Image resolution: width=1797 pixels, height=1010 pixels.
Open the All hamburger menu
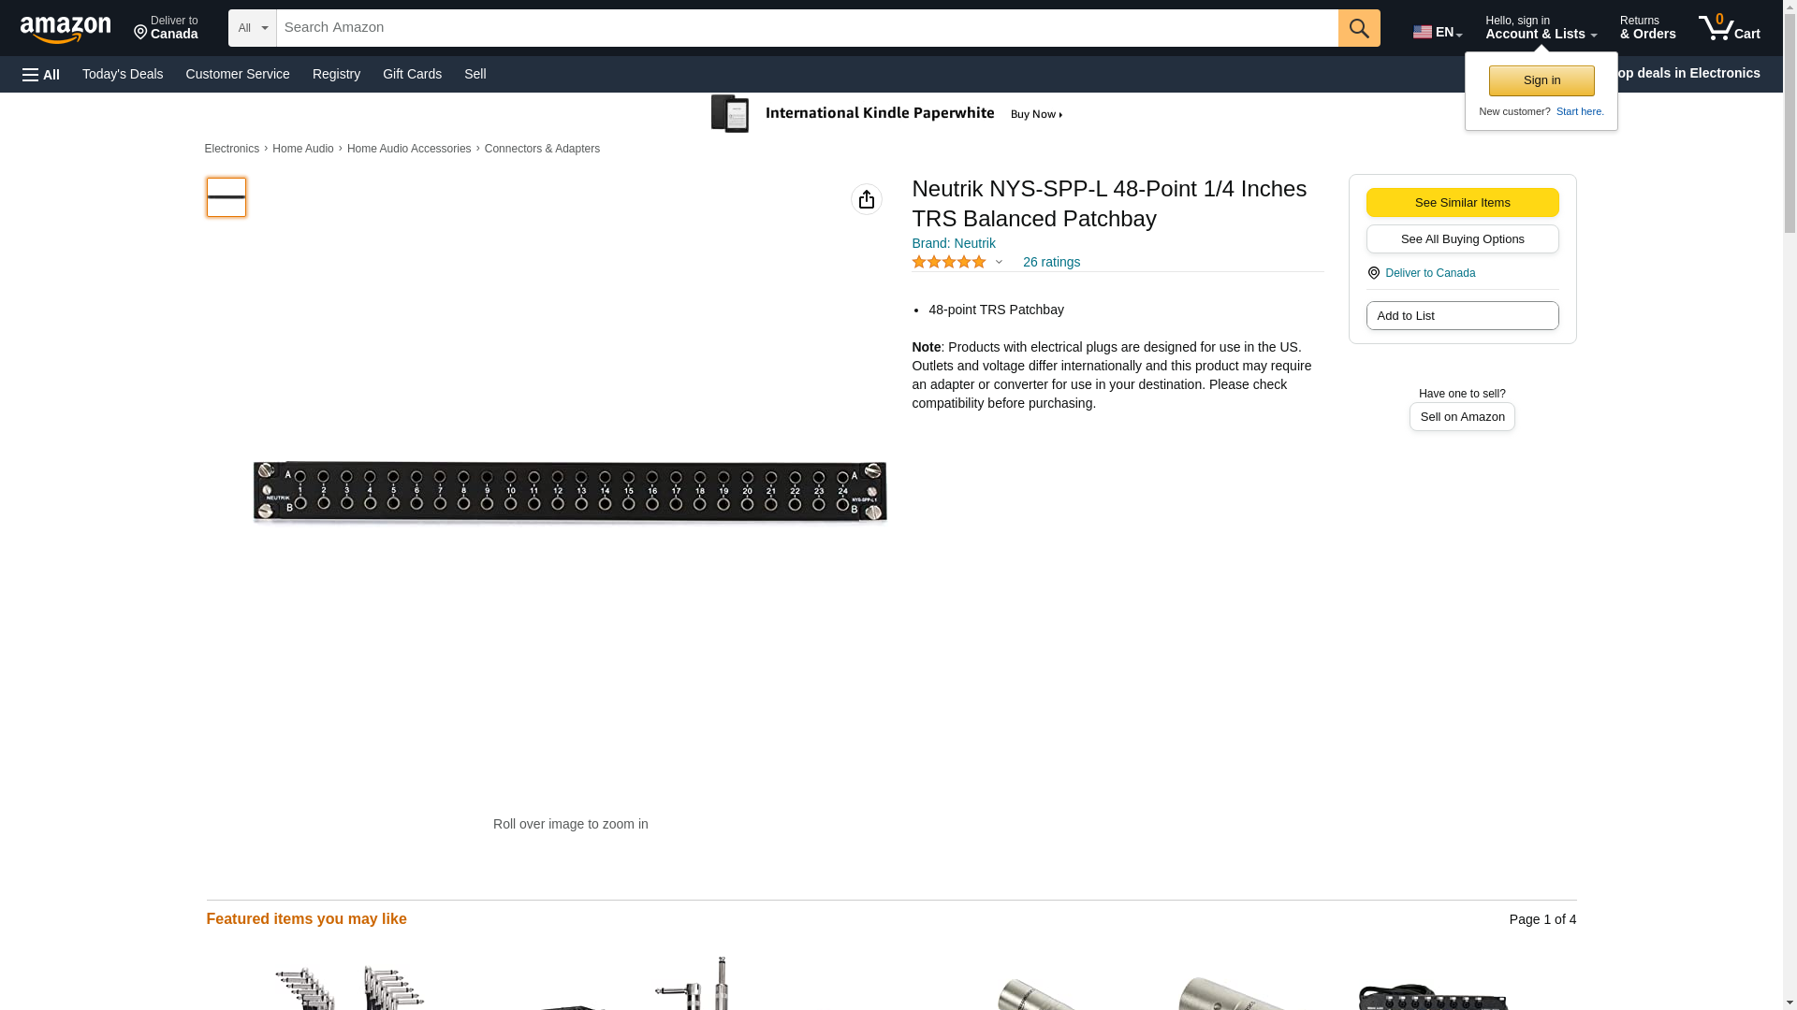[41, 74]
